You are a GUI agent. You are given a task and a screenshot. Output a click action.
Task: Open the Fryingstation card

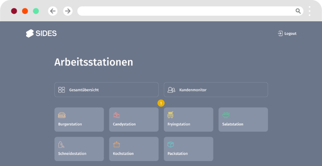coord(188,119)
